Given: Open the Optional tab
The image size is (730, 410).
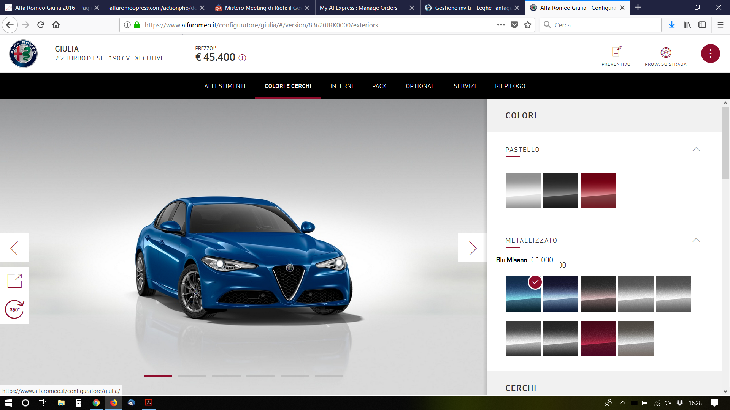Looking at the screenshot, I should click(x=420, y=86).
